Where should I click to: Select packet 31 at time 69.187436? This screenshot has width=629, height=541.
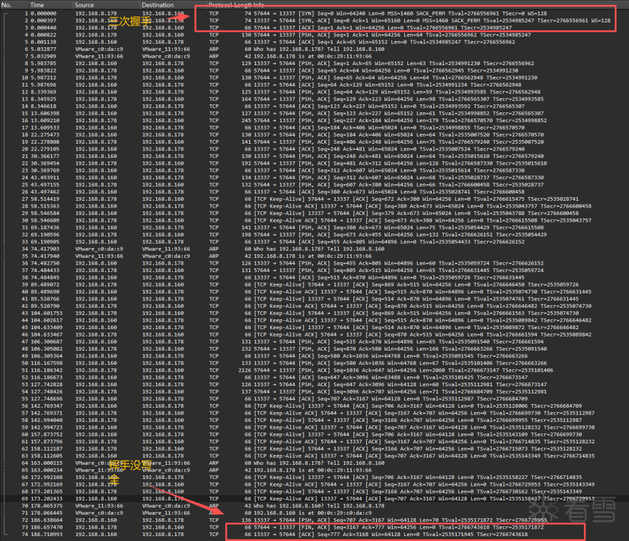point(314,227)
